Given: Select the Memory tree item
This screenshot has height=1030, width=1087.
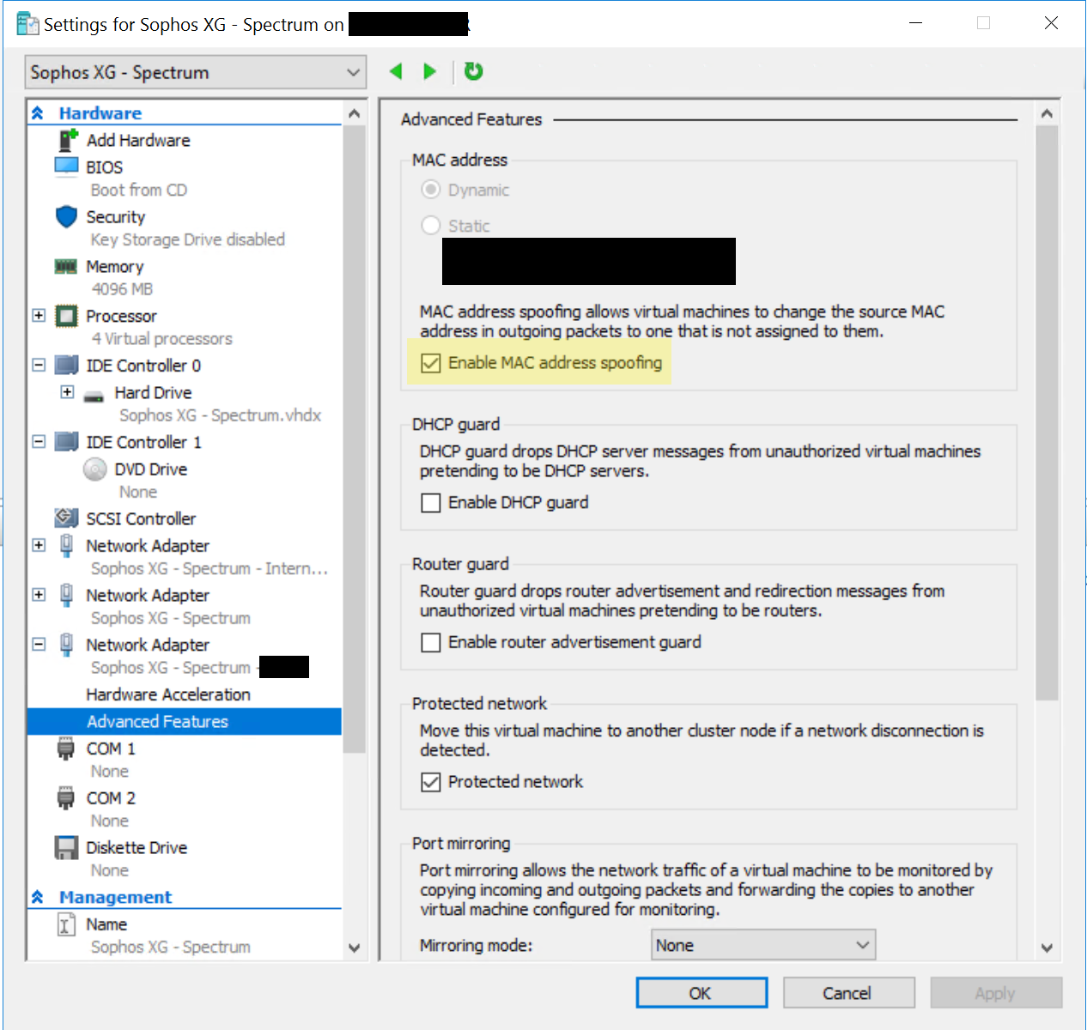Looking at the screenshot, I should coord(115,267).
